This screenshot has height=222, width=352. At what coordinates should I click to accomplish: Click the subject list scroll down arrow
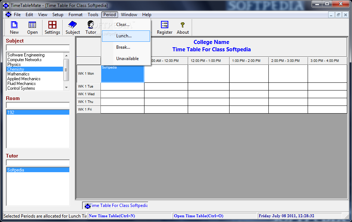[x=66, y=88]
